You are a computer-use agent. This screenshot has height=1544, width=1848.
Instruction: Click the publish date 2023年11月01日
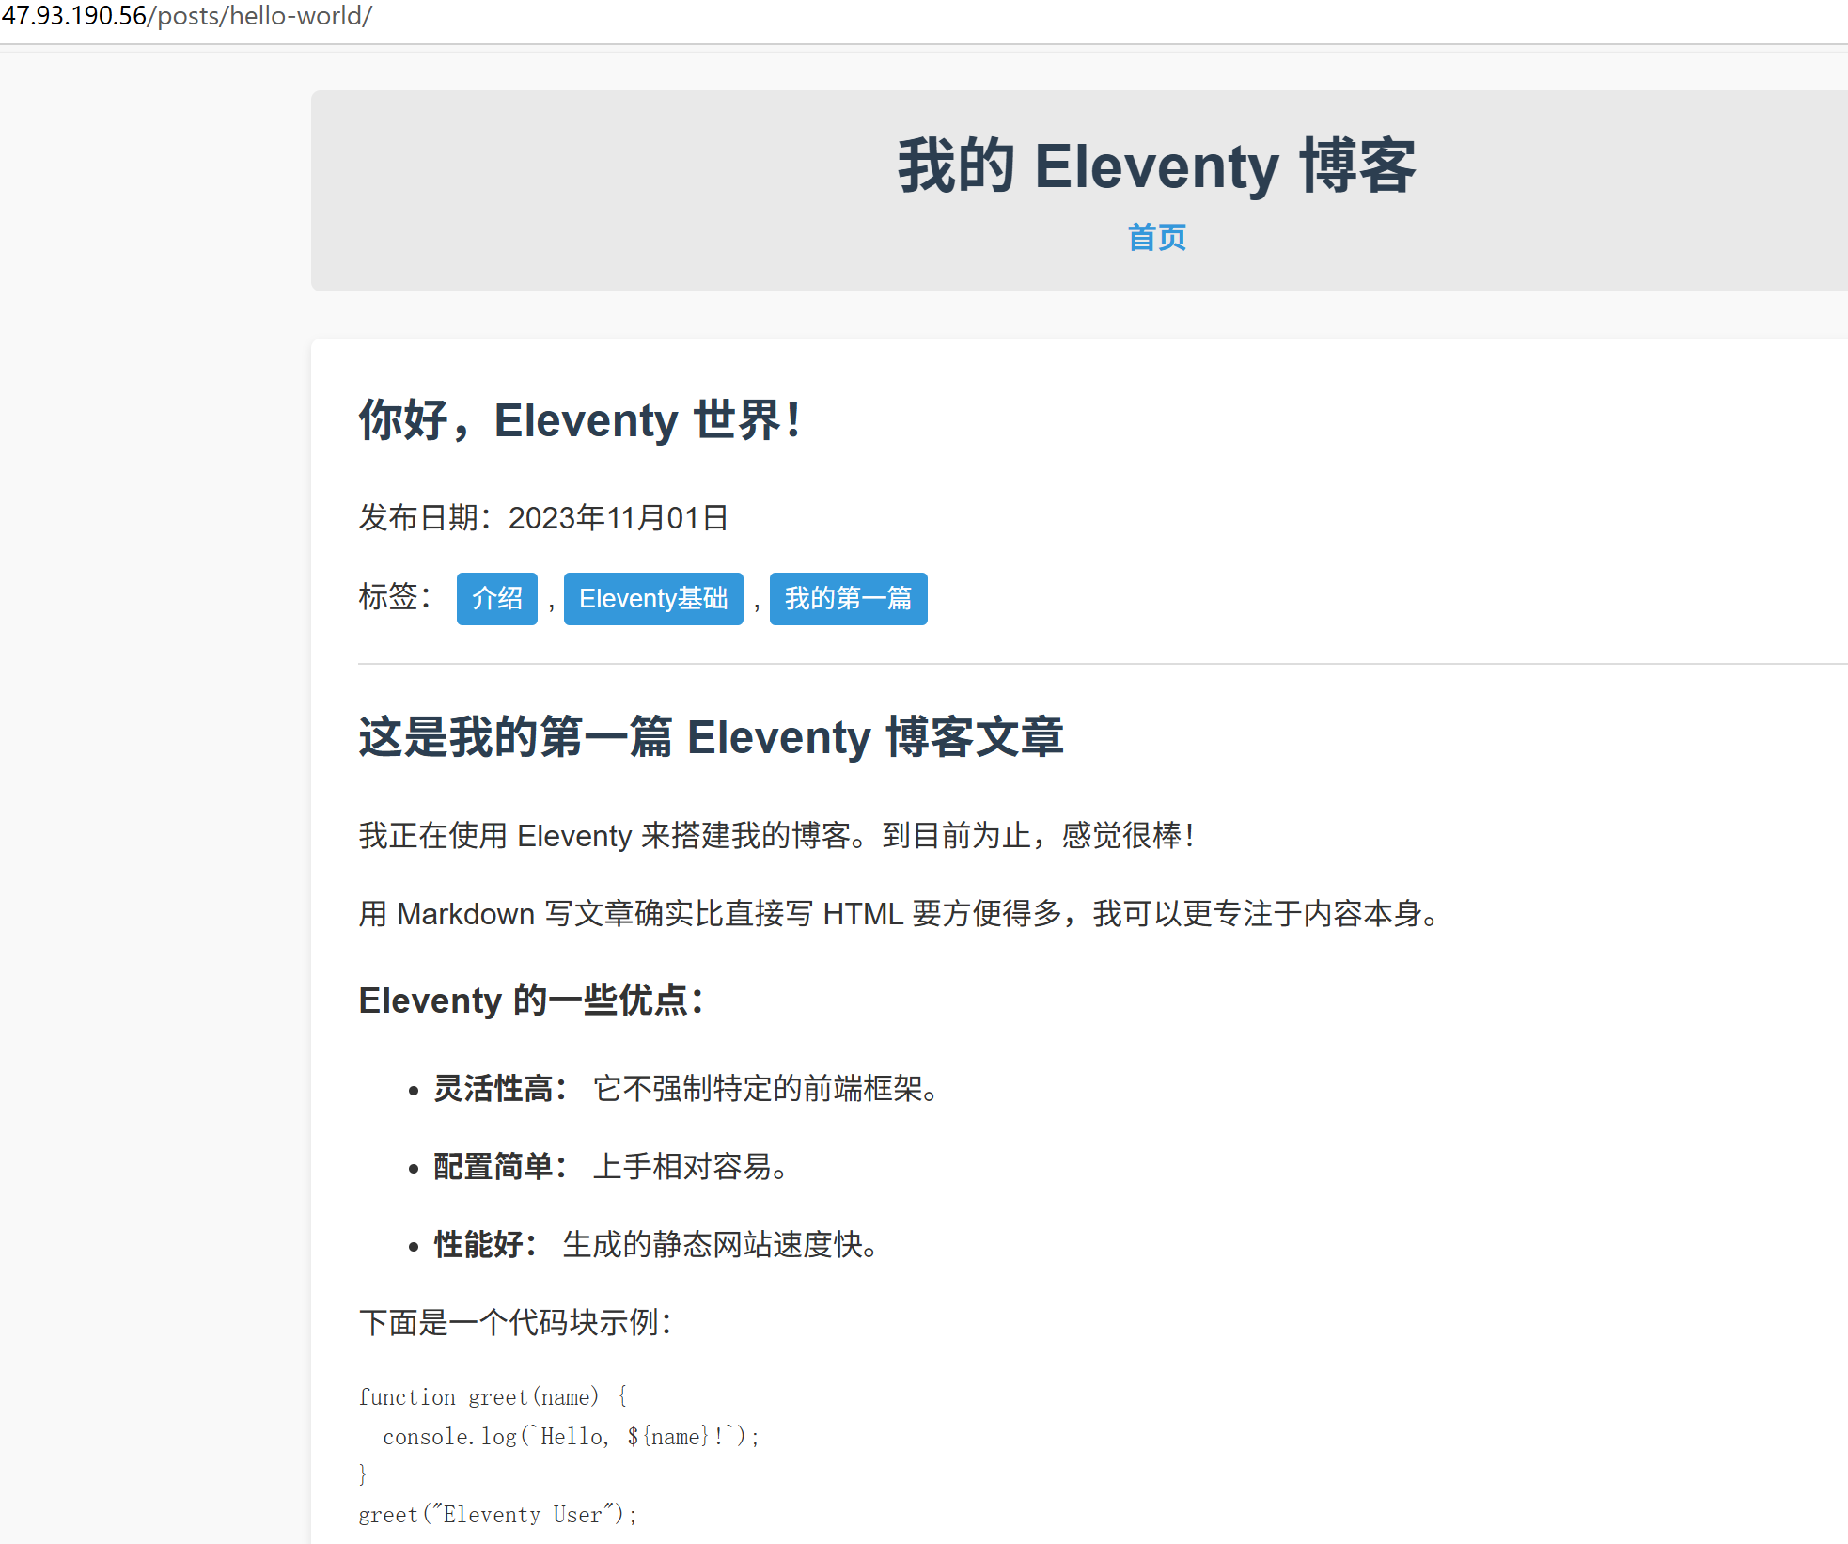(618, 517)
